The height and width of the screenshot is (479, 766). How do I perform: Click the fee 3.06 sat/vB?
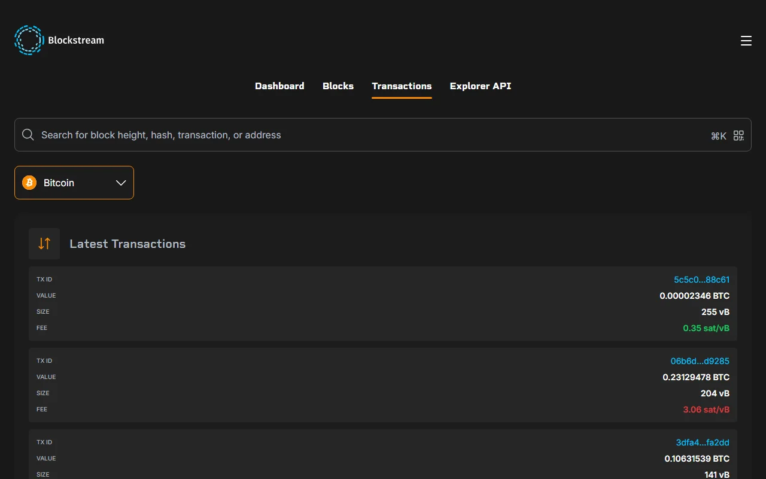coord(706,410)
